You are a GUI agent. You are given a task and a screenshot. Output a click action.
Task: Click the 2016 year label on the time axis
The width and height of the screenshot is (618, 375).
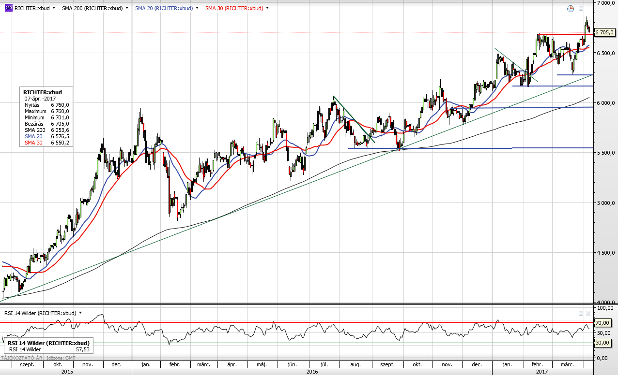(x=312, y=372)
